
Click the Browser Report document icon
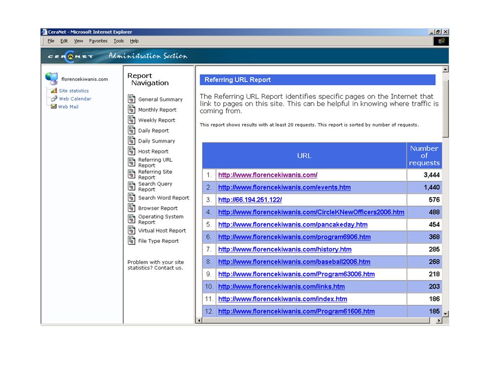pyautogui.click(x=132, y=208)
